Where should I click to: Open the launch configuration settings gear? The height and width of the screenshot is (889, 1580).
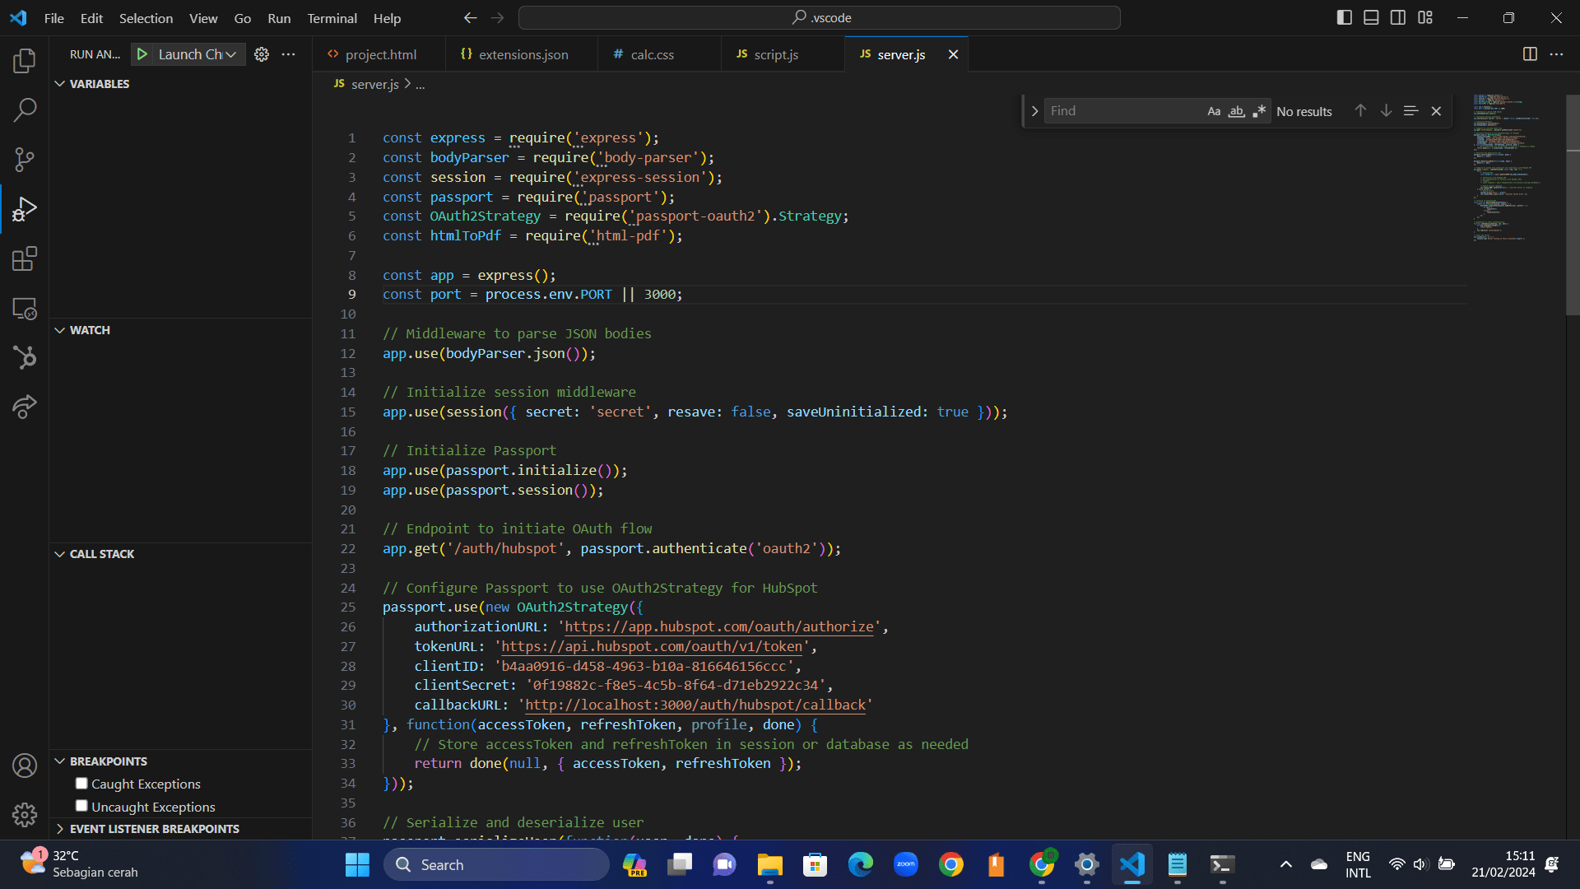(x=262, y=54)
